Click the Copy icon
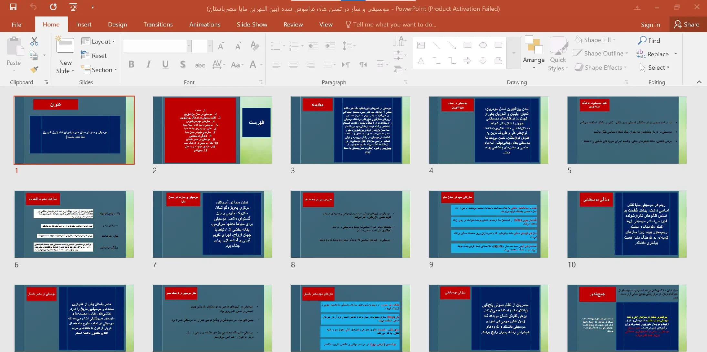This screenshot has width=707, height=352. [34, 55]
